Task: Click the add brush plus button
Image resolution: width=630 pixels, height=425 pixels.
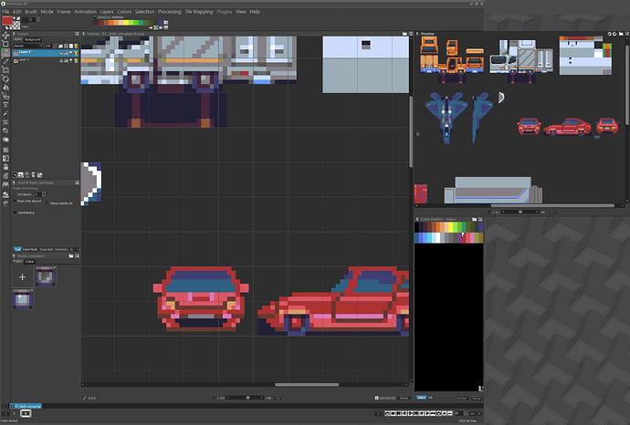Action: (23, 277)
